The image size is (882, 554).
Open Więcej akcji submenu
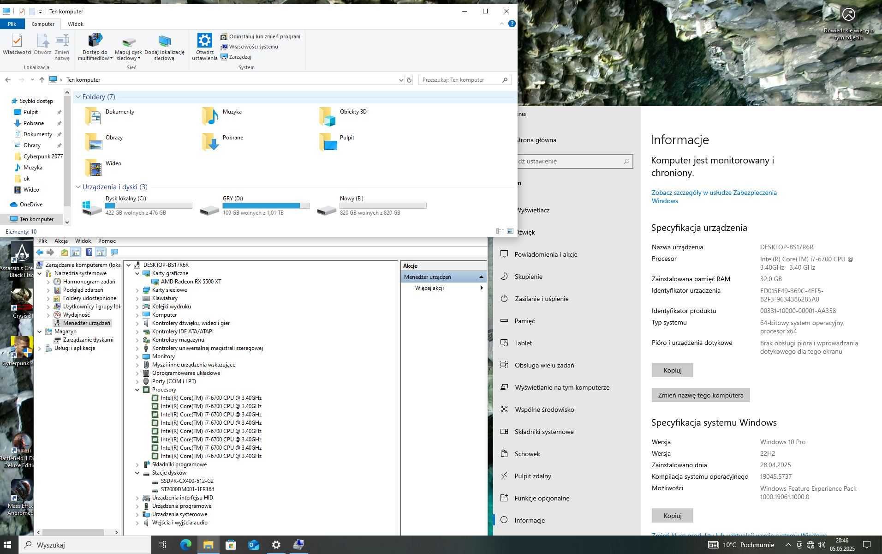pos(443,288)
